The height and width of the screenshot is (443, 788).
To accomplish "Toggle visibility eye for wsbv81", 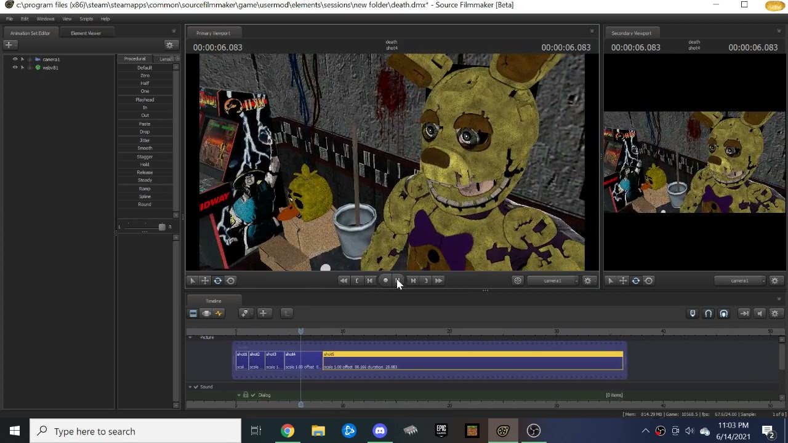I will (x=15, y=67).
